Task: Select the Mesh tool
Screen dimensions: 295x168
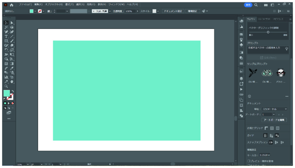Action: [x=6, y=64]
